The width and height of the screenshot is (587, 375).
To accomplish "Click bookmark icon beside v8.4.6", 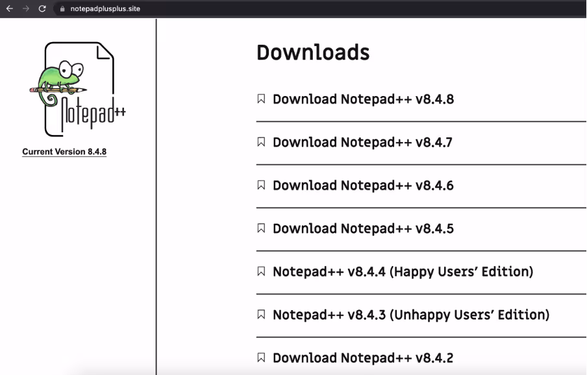I will pos(261,185).
